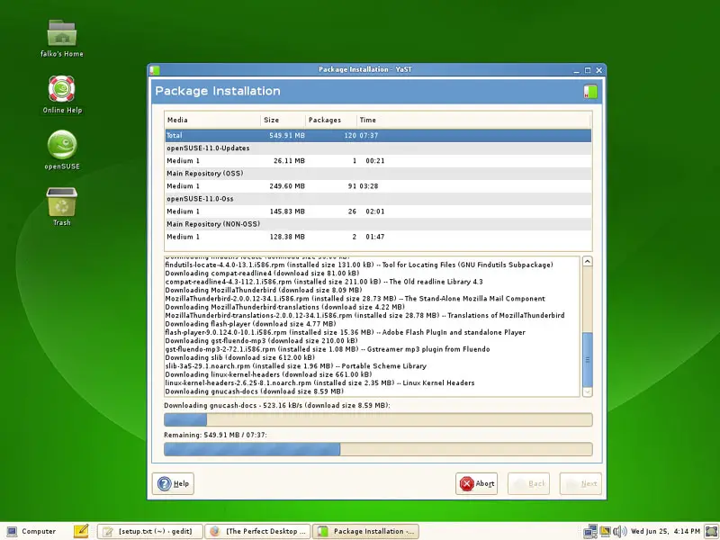This screenshot has width=720, height=540.
Task: Select Medium 1 row with 128.38 MB
Action: pos(378,237)
